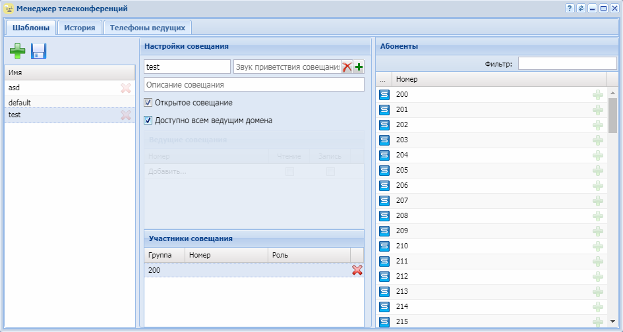Click the green plus add template icon
Viewport: 623px width, 332px height.
point(17,51)
